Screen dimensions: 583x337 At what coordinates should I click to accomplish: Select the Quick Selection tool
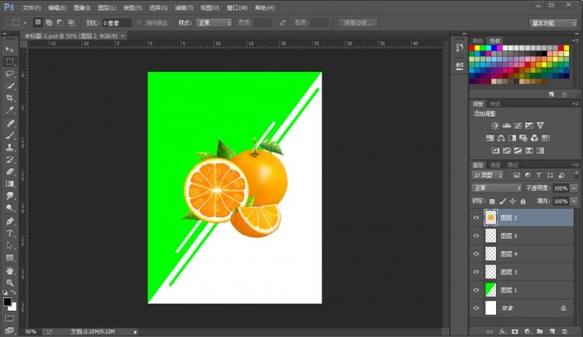coord(10,86)
